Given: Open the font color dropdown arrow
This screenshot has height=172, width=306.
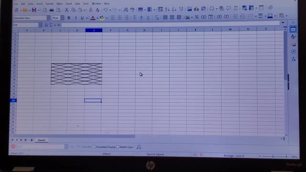Looking at the screenshot, I should (x=98, y=18).
